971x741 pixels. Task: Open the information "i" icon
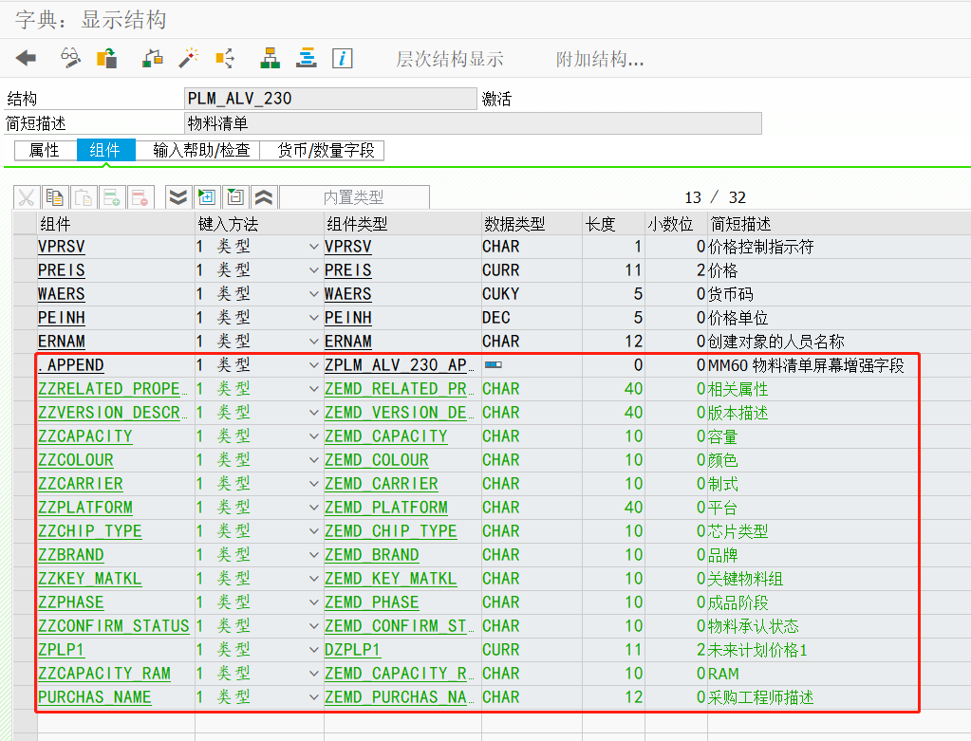click(x=342, y=58)
